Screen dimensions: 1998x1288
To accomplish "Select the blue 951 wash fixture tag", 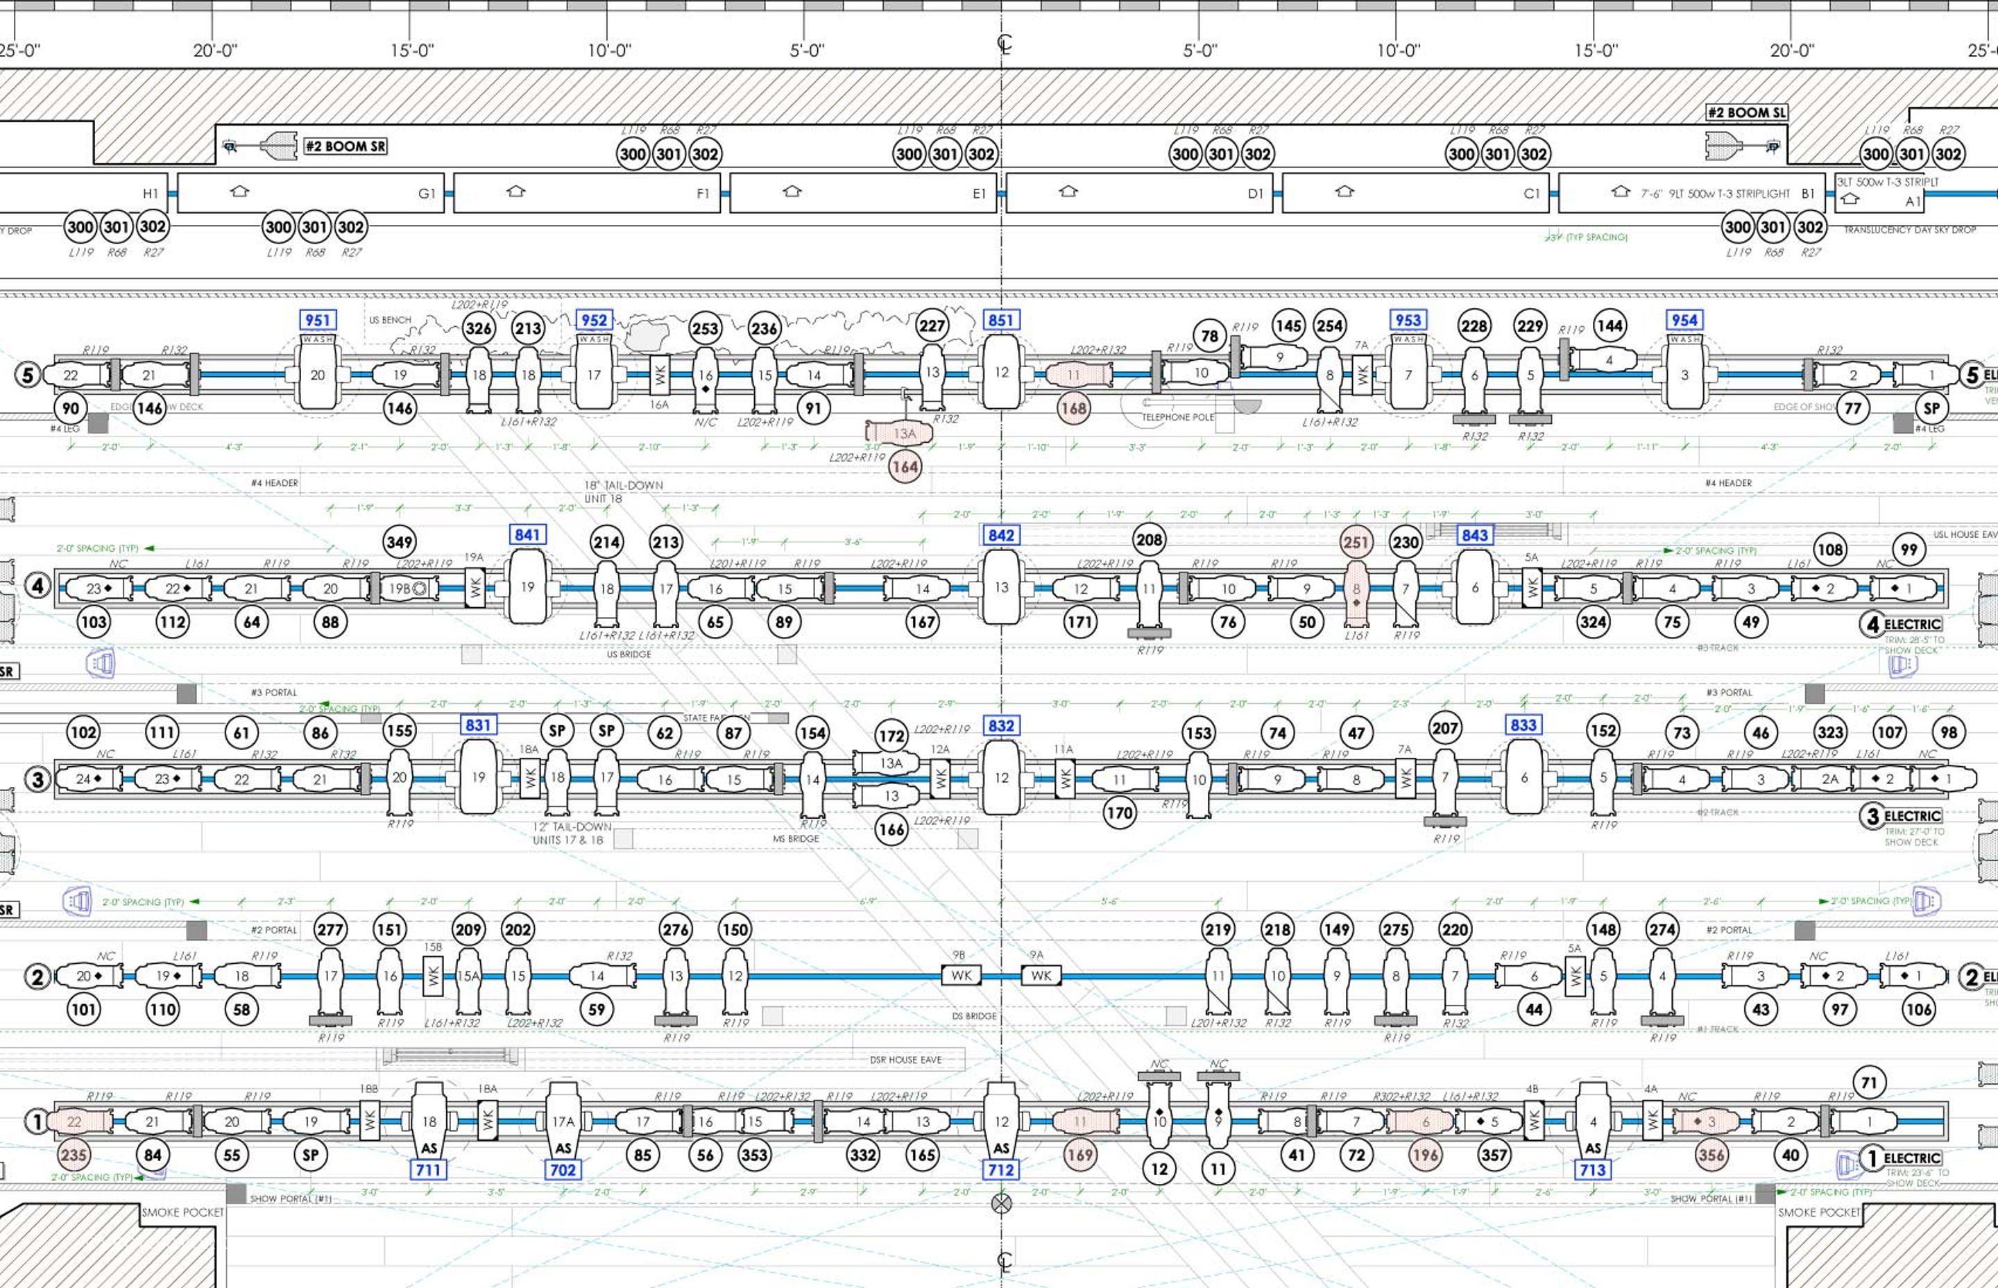I will (x=317, y=321).
